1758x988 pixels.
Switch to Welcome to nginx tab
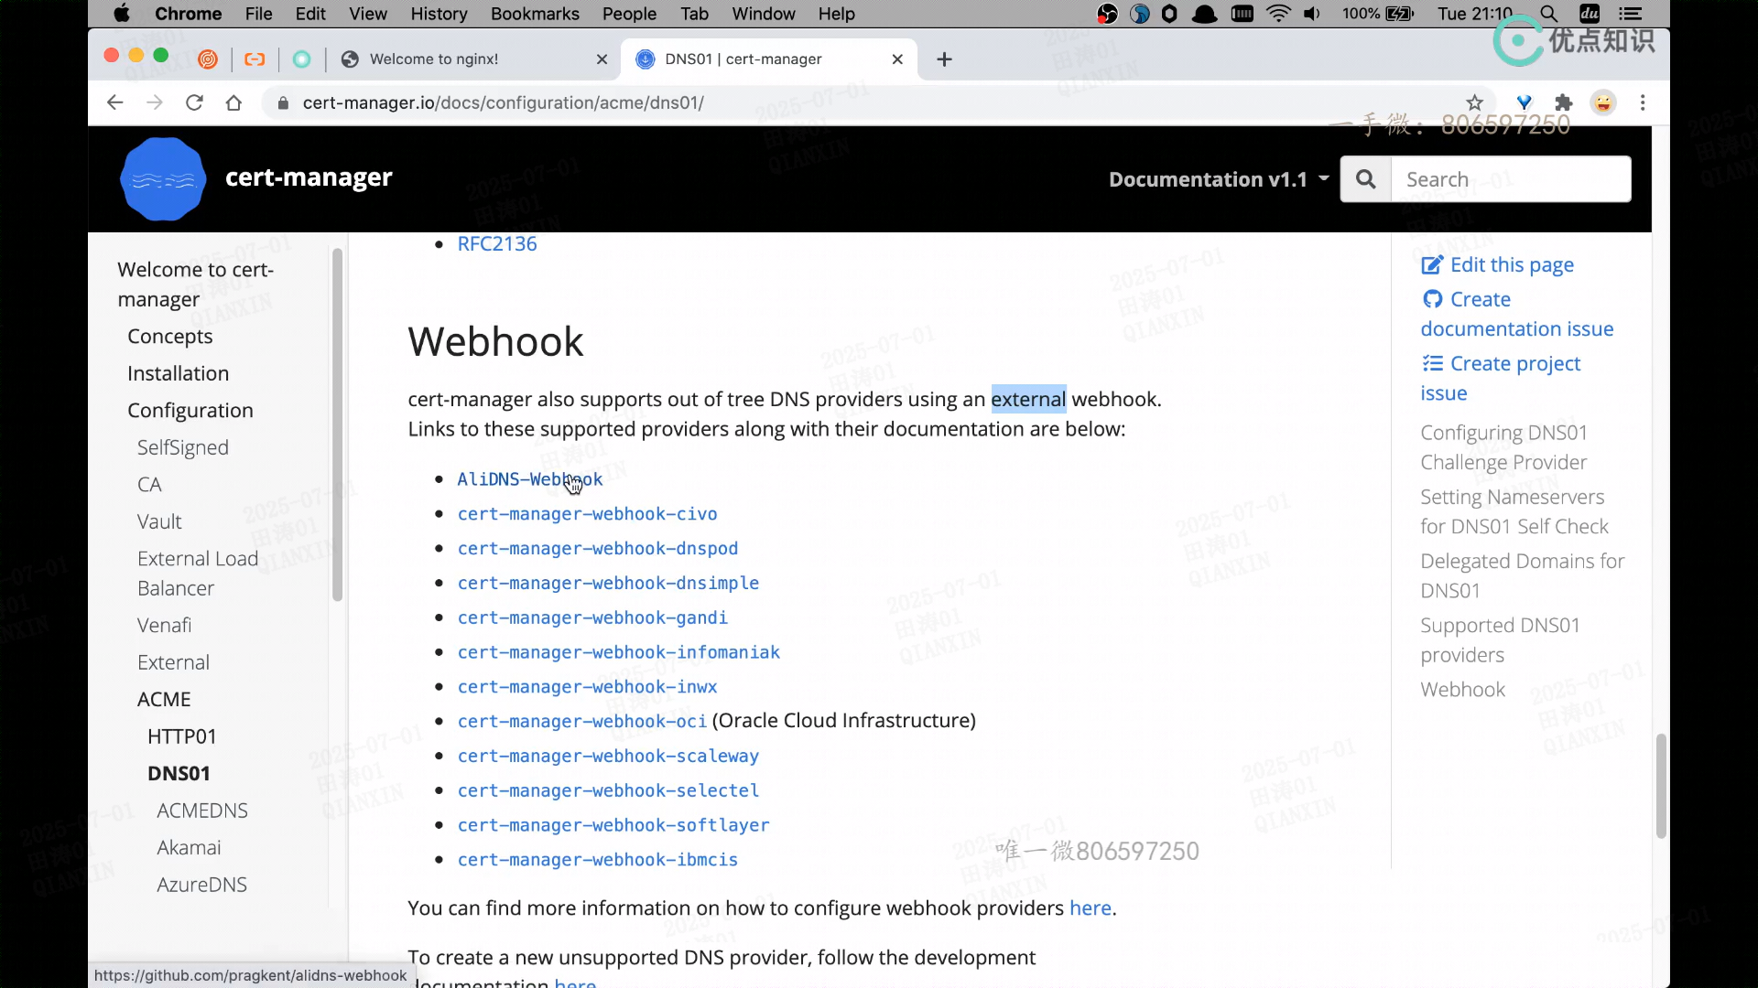[x=434, y=59]
